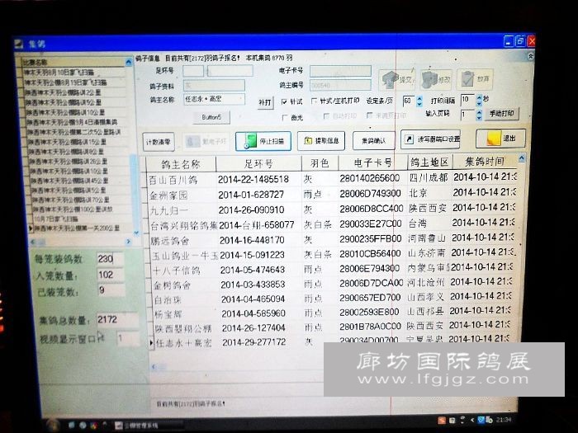Image resolution: width=578 pixels, height=433 pixels.
Task: Click the 提取信息 extract info button
Action: (x=321, y=141)
